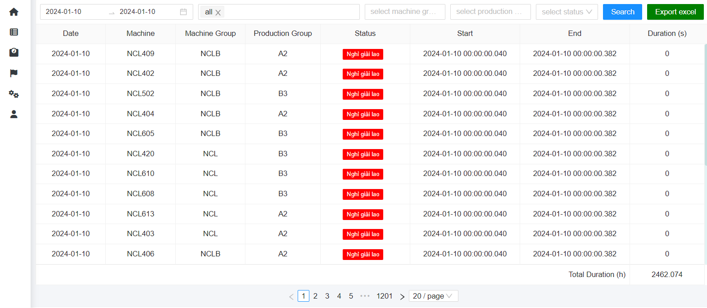Click the Status column header
This screenshot has width=707, height=308.
[365, 33]
